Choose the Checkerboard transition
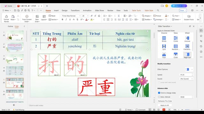204x114 pixels. 187,47
